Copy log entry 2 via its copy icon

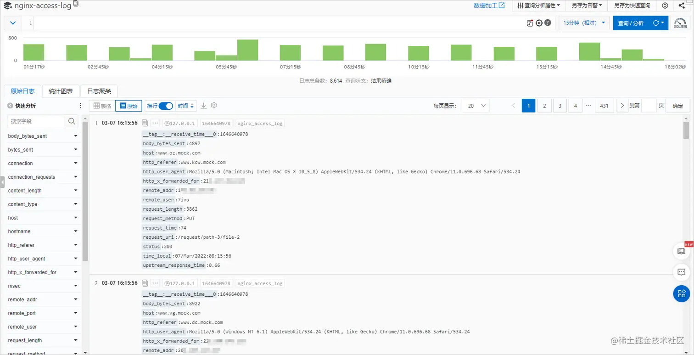pyautogui.click(x=145, y=283)
